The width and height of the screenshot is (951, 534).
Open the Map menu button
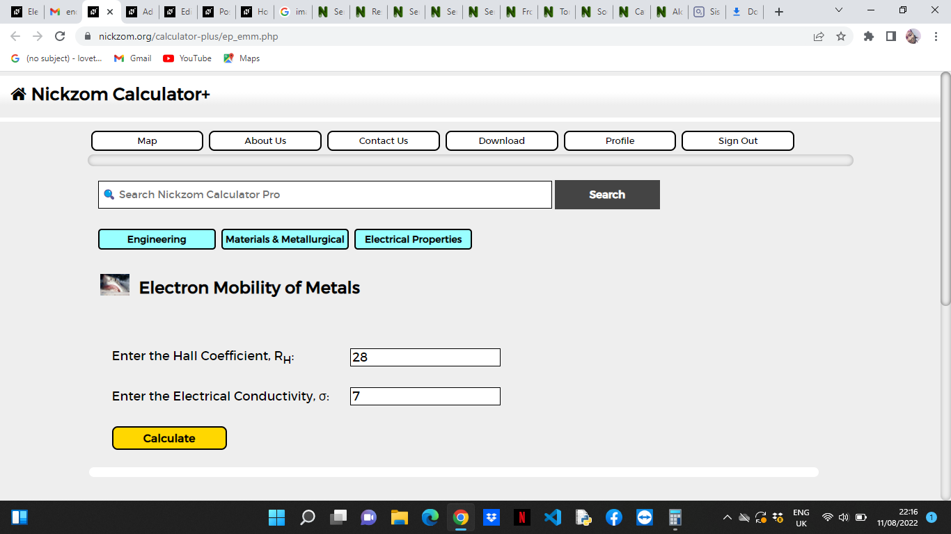coord(147,140)
